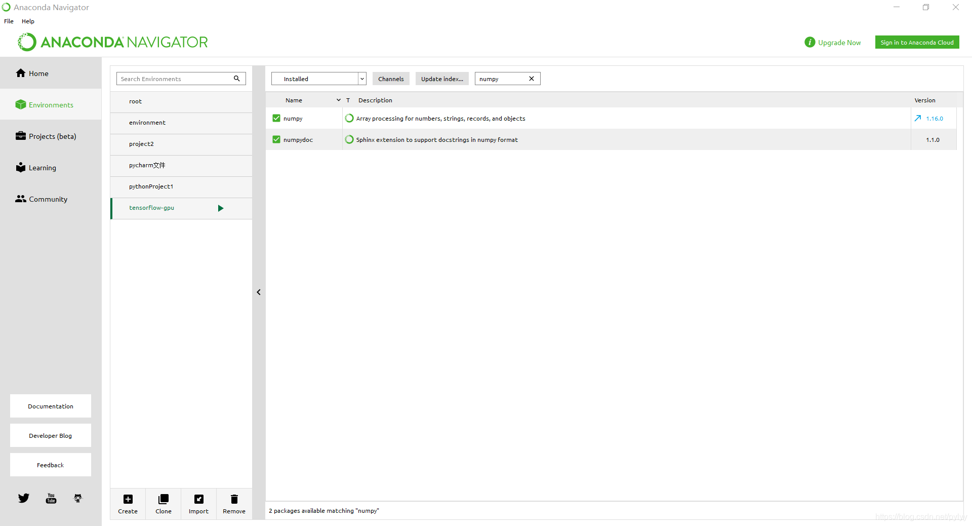
Task: Select the pycharm文件 environment
Action: tap(181, 165)
